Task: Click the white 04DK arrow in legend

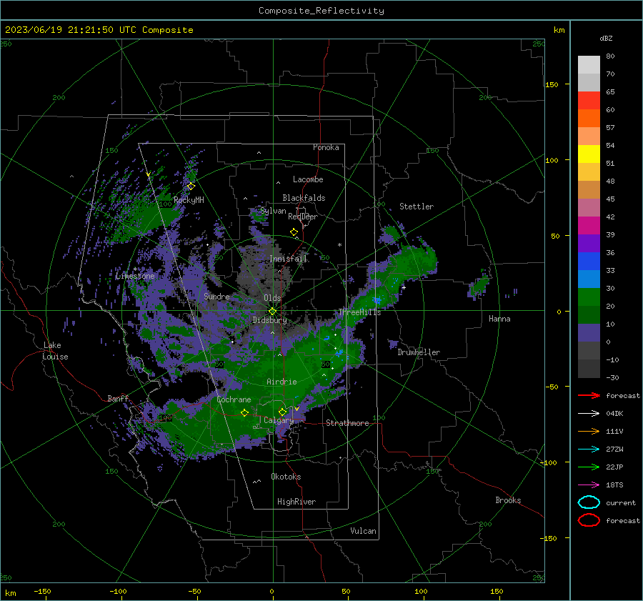Action: click(x=589, y=414)
